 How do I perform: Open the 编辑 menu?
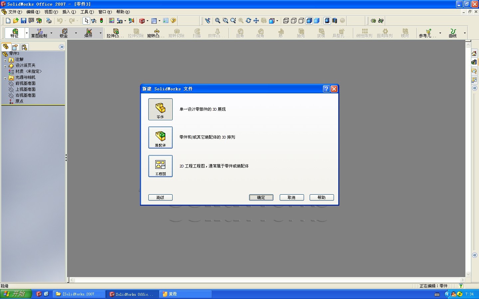click(33, 12)
